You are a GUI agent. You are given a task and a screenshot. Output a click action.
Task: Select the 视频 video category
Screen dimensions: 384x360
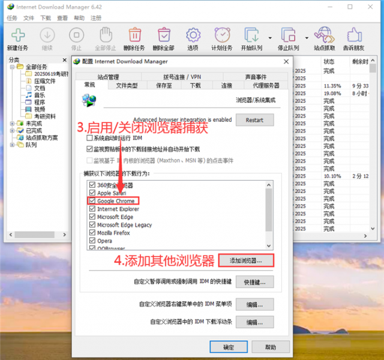(x=35, y=109)
